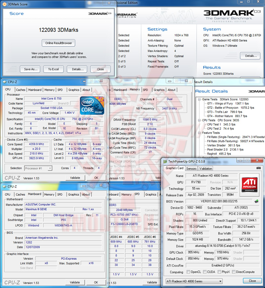The image size is (265, 288).
Task: Close the 3DMark Score dialog via Close button
Action: pos(100,69)
